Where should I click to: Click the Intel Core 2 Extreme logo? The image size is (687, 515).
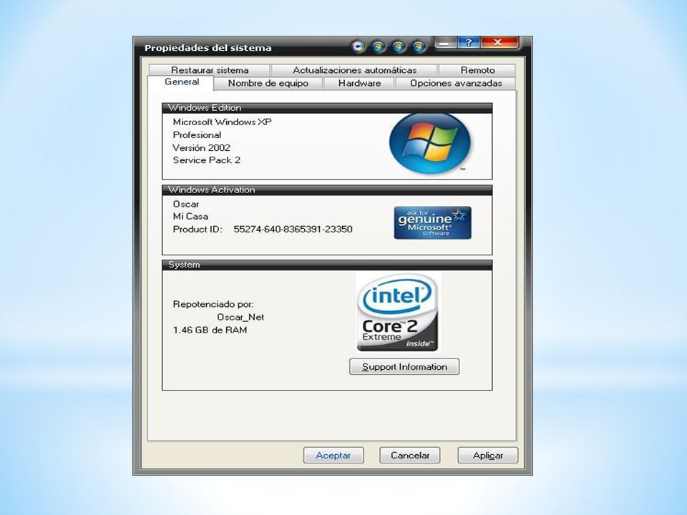(x=398, y=312)
